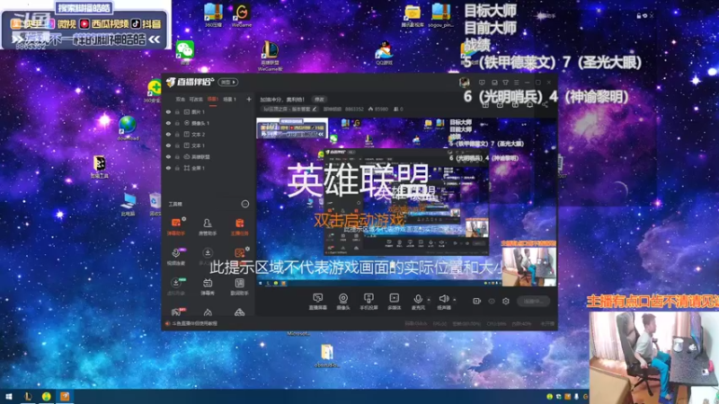Open the toolbox tool with purple badge

[x=176, y=257]
